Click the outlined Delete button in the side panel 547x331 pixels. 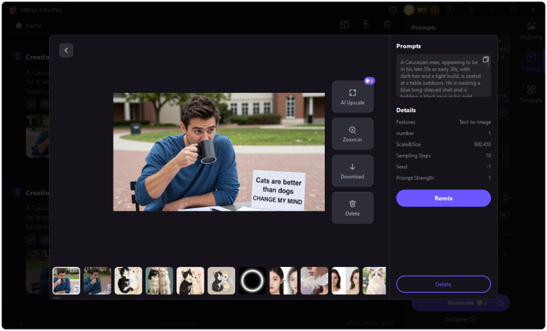point(443,284)
